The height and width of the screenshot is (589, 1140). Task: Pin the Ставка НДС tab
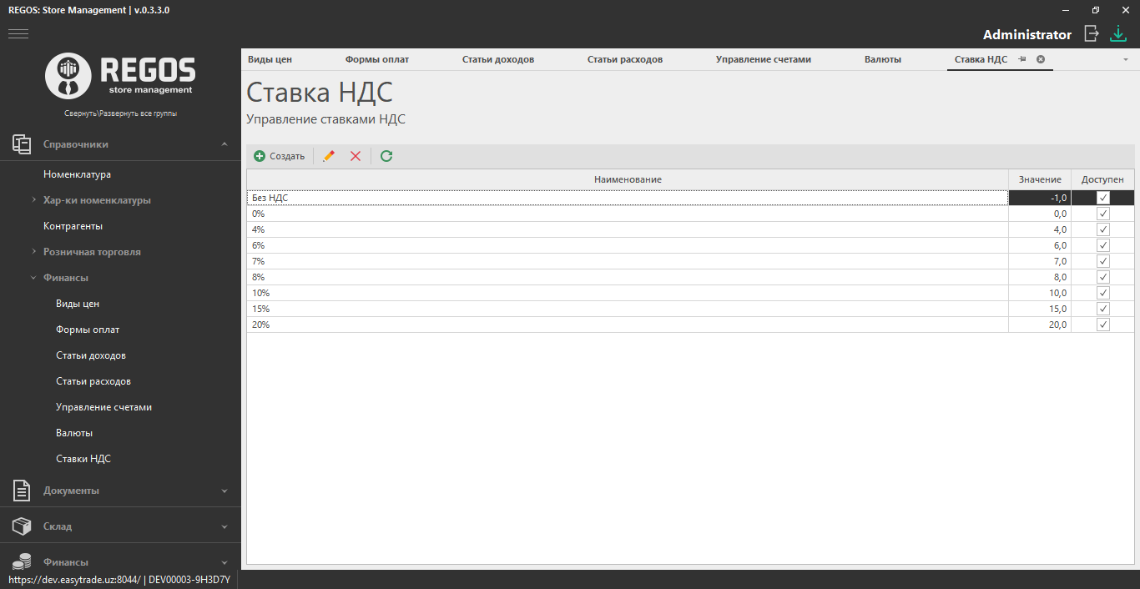click(x=1022, y=59)
